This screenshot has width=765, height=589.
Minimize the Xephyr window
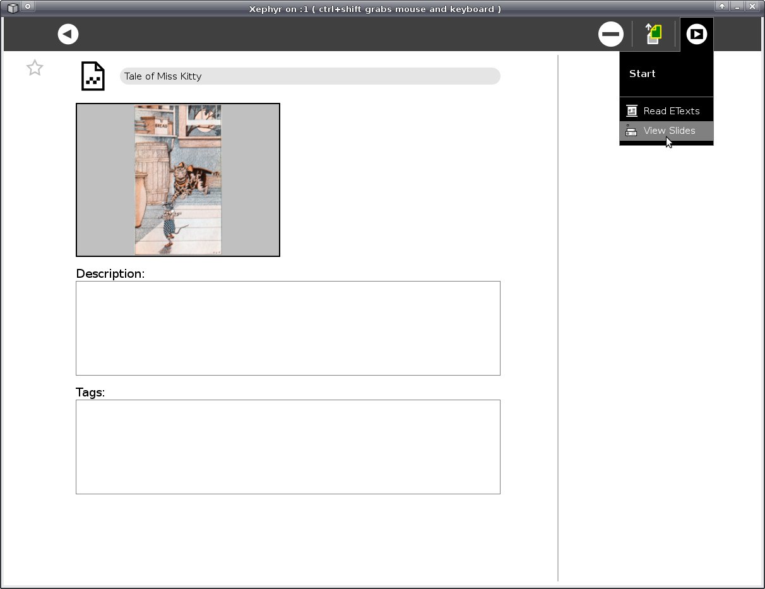tap(737, 7)
